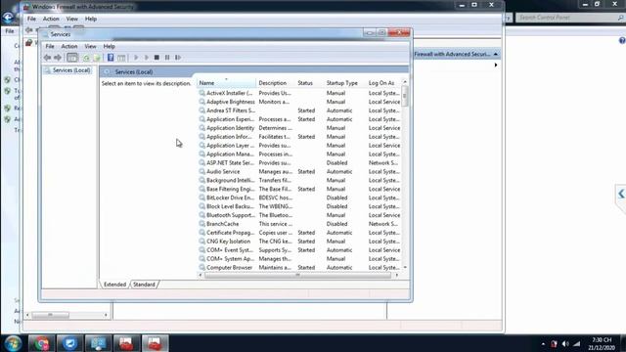Select Base Filtering Engine service row
This screenshot has width=626, height=352.
point(300,189)
